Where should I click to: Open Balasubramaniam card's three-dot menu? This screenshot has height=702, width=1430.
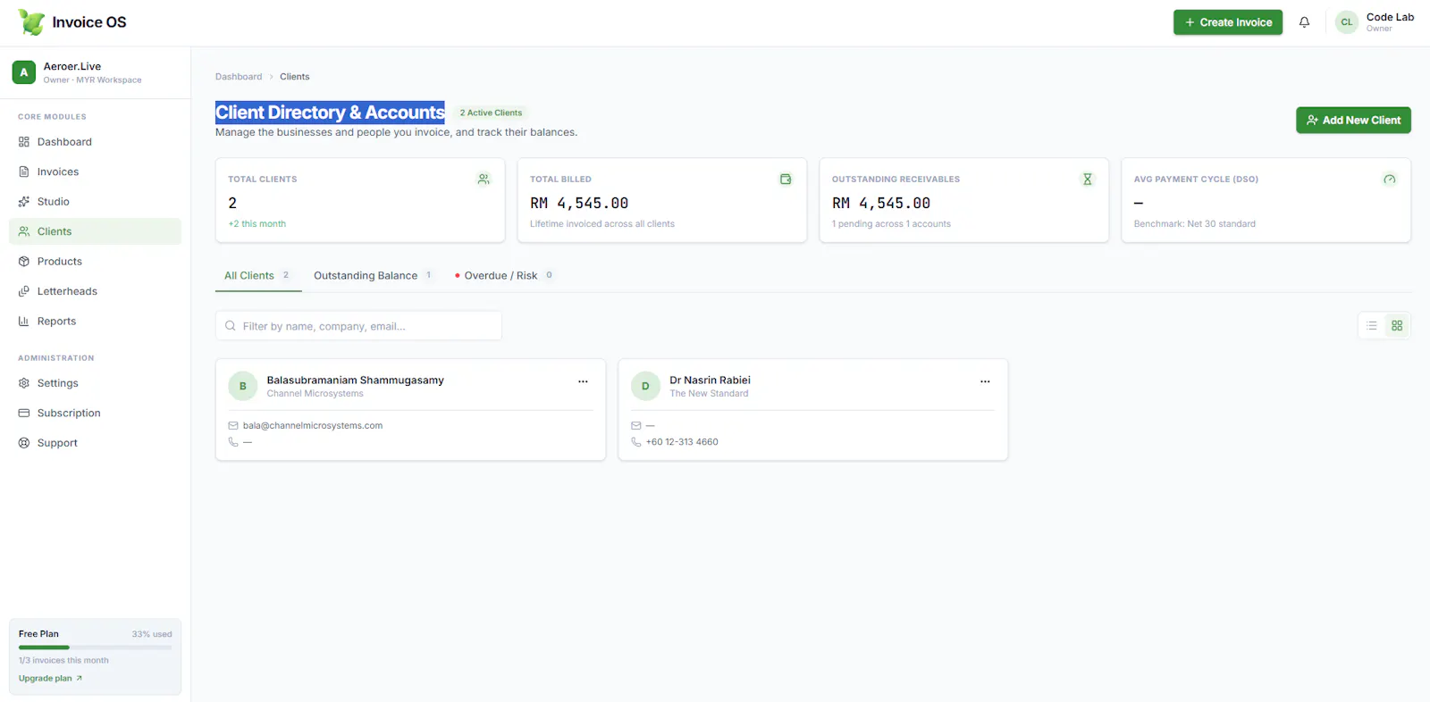[583, 381]
